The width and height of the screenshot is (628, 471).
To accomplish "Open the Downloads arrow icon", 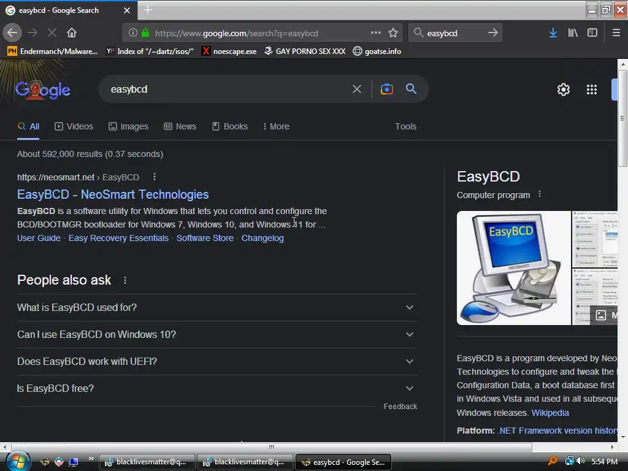I will [x=553, y=33].
